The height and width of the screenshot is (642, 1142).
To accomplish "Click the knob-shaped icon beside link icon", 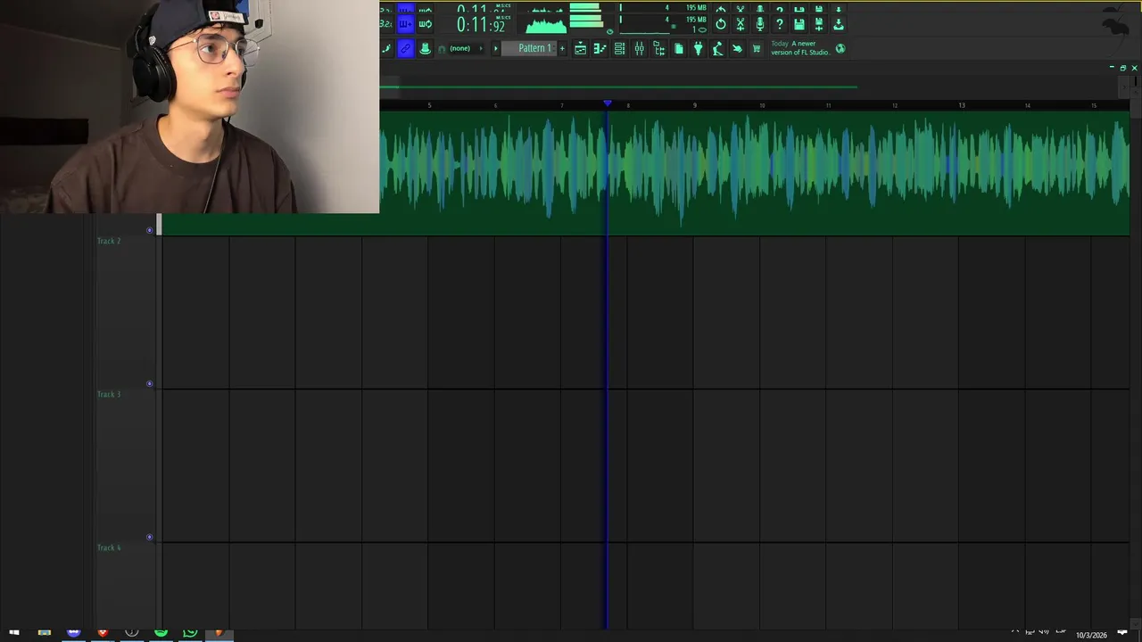I will pos(426,48).
